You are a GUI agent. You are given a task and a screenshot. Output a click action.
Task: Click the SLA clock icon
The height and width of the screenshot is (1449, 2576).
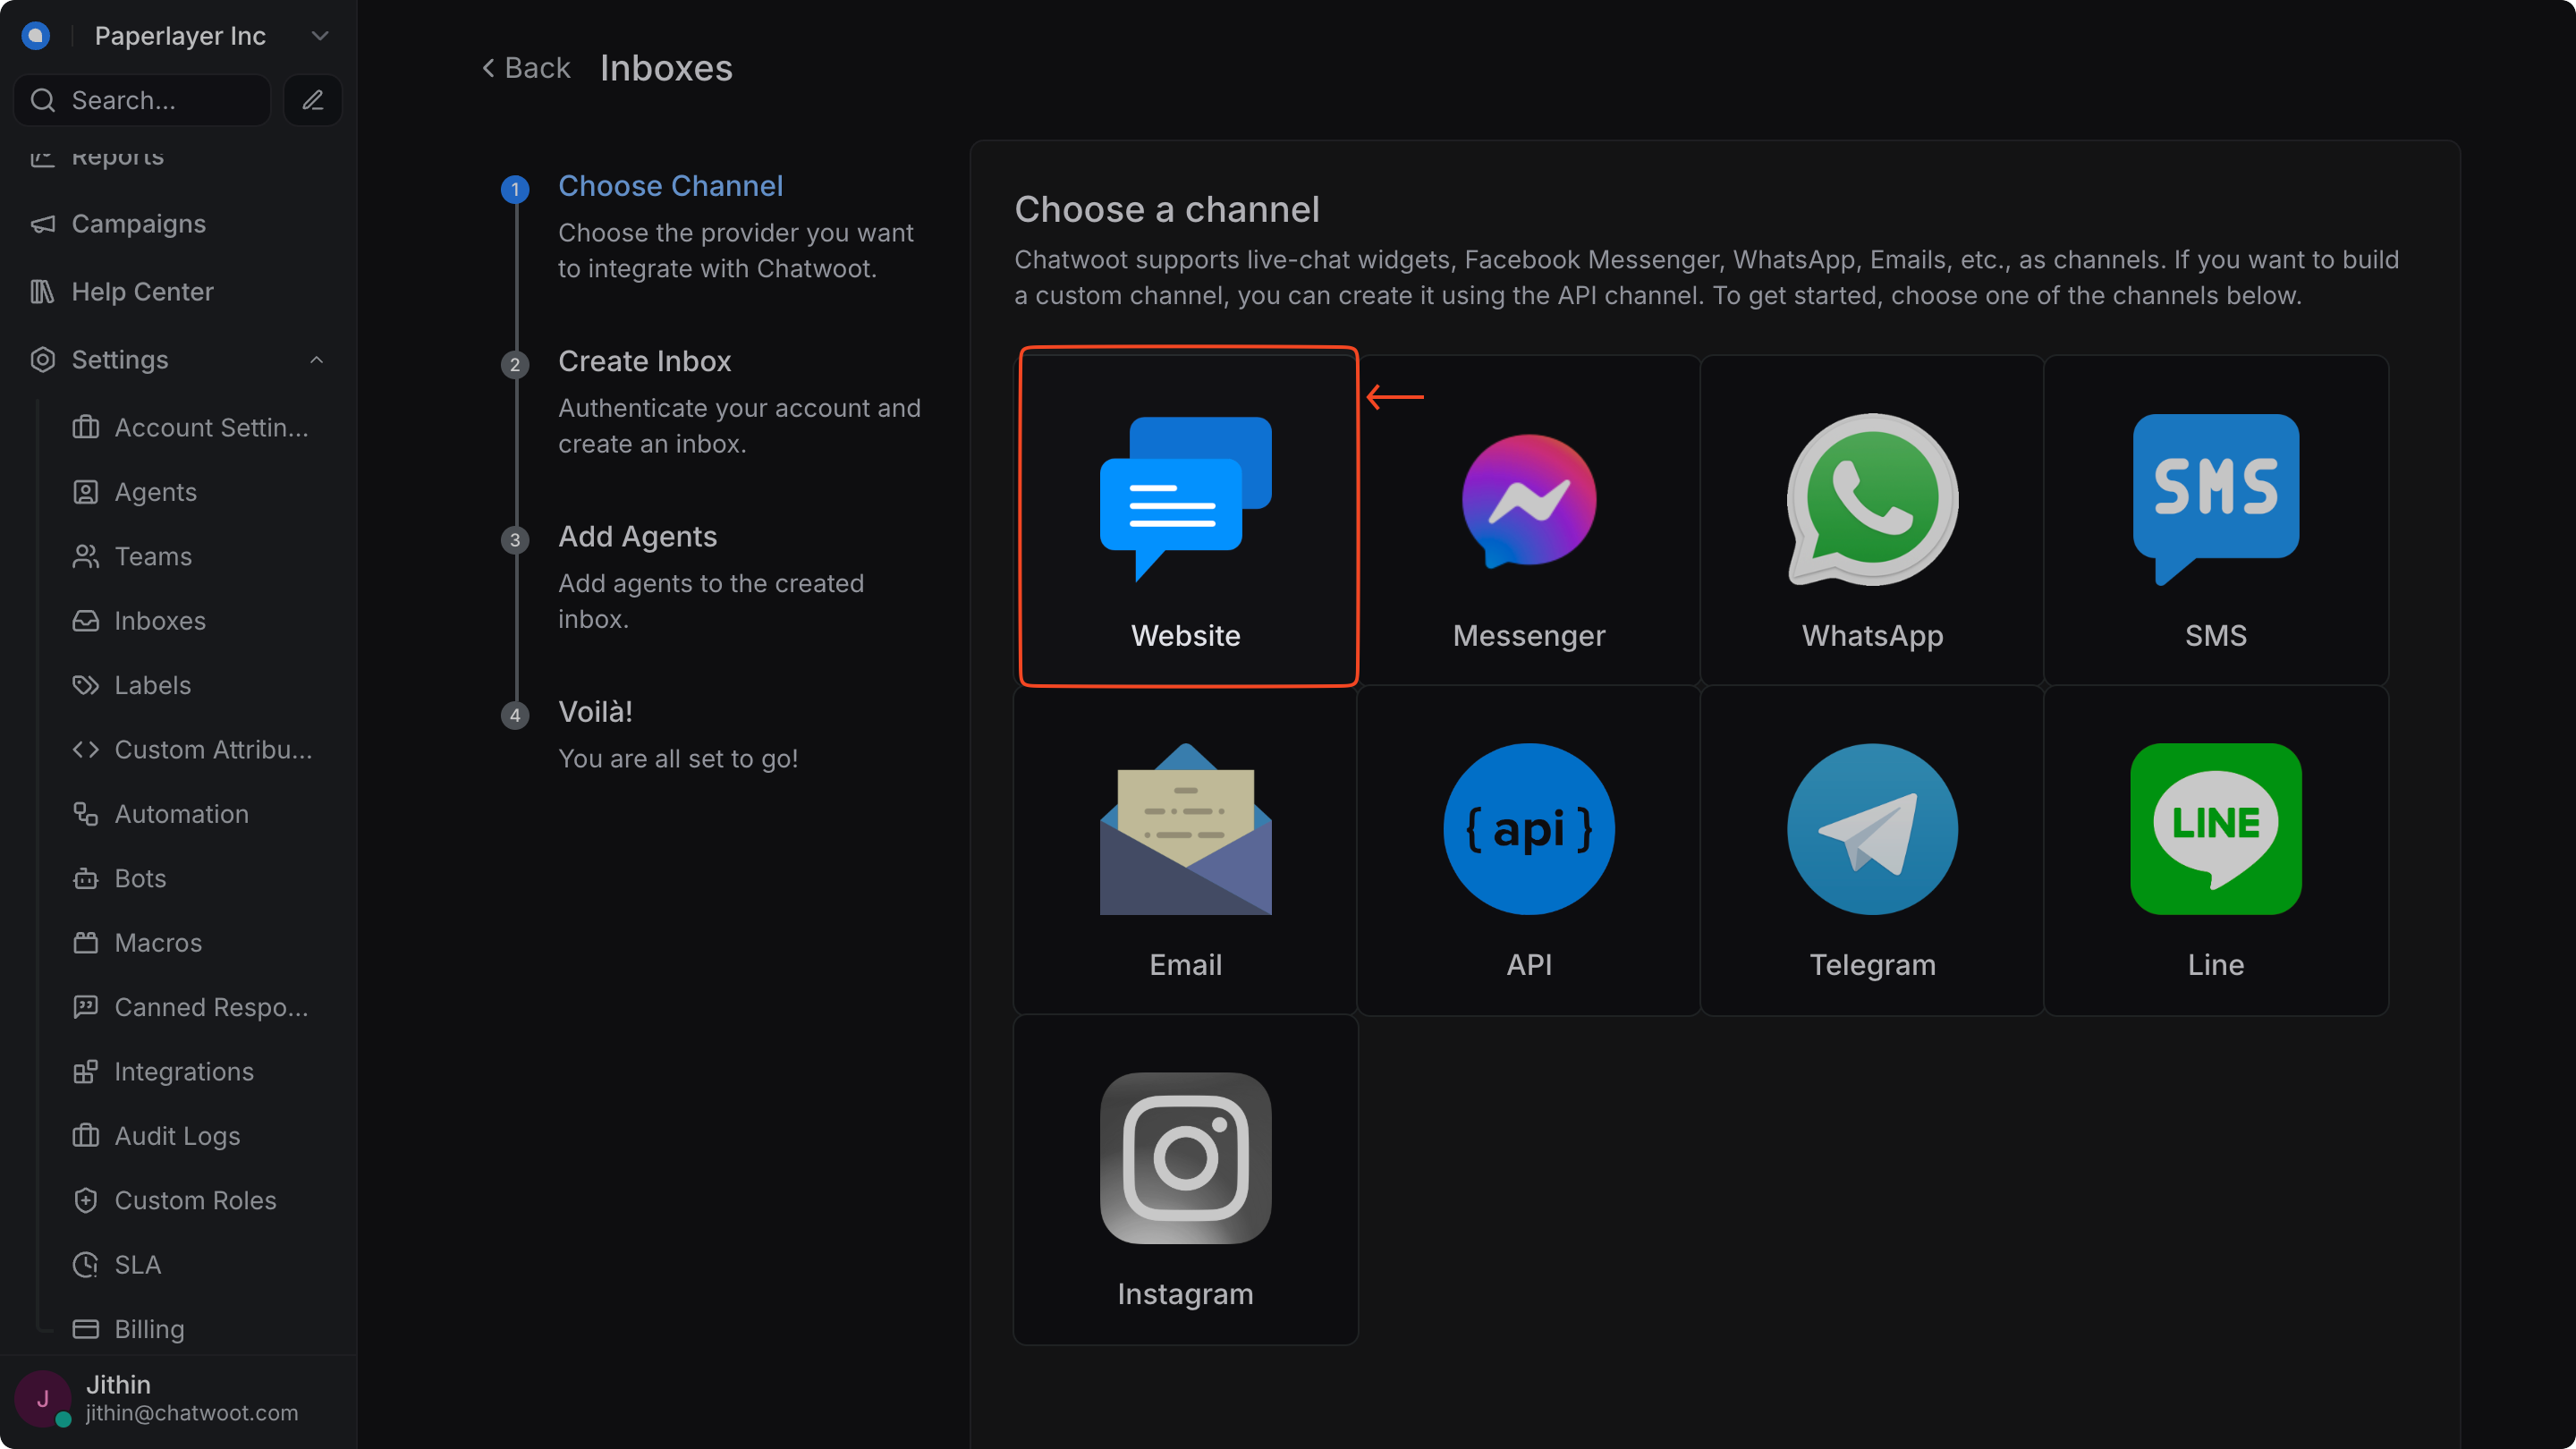point(86,1265)
